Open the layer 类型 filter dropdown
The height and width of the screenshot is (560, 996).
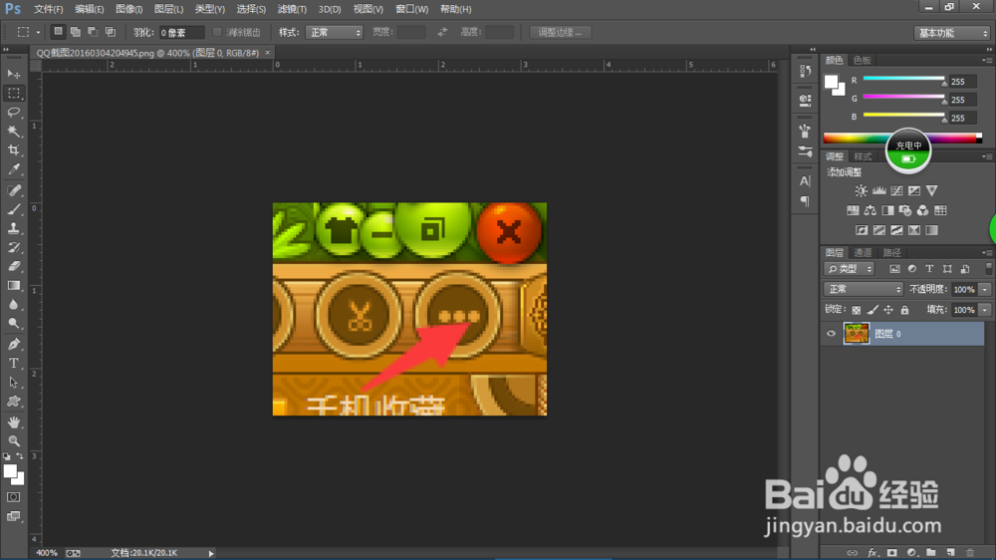click(x=850, y=269)
